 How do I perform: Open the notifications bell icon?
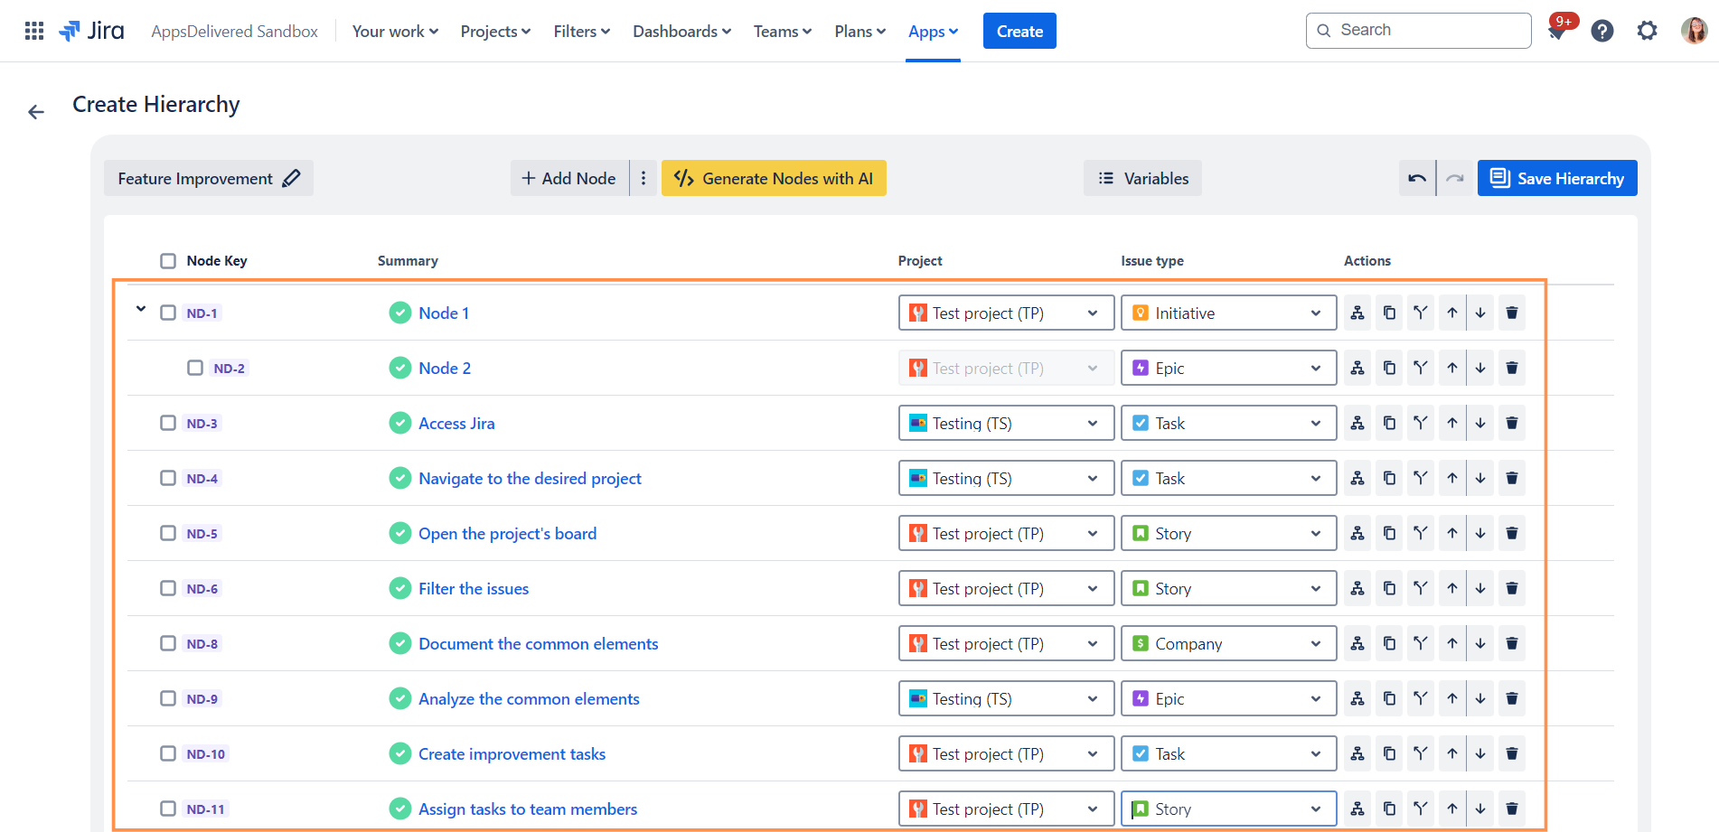pos(1556,33)
